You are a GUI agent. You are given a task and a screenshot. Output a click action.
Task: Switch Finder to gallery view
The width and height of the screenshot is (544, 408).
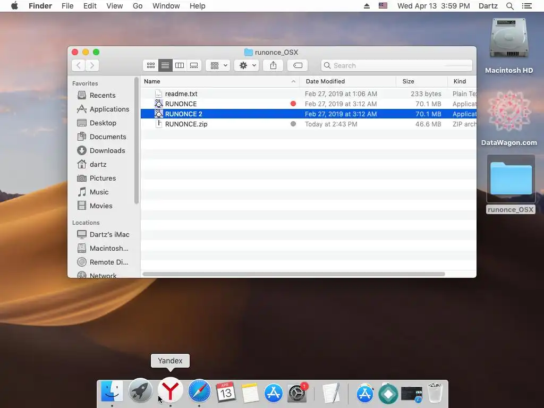click(x=194, y=65)
